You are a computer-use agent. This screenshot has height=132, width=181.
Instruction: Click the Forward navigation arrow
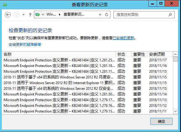(x=17, y=15)
